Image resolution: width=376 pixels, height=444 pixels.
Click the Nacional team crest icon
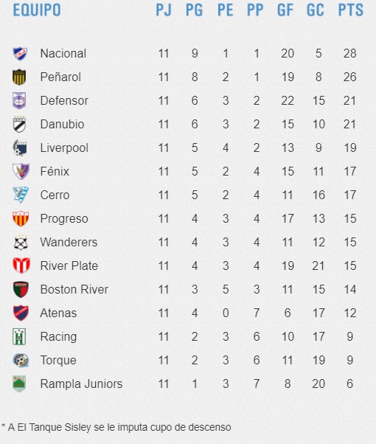click(x=20, y=54)
